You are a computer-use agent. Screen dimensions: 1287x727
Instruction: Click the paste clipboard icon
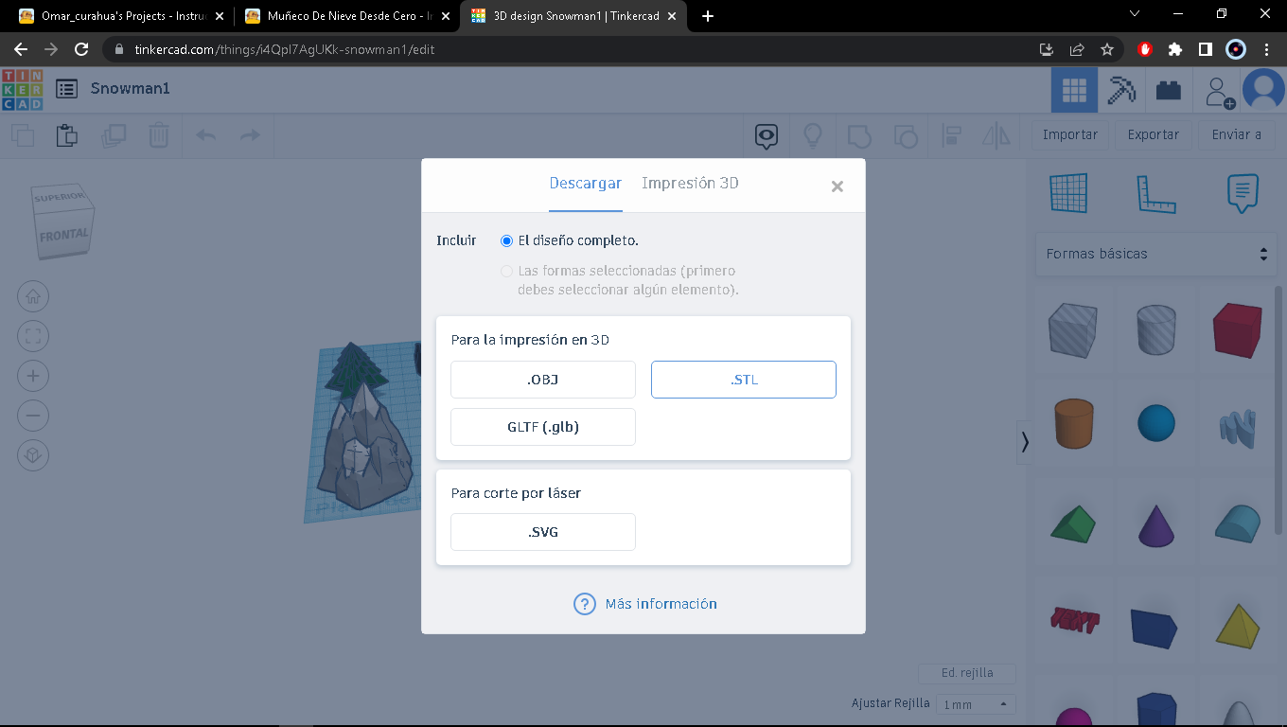pos(67,135)
